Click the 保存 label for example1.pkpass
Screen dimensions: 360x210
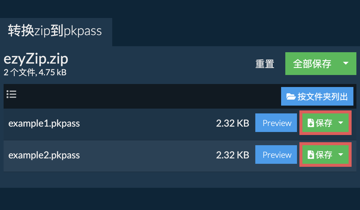(324, 123)
